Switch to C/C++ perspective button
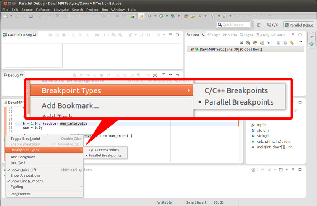The height and width of the screenshot is (206, 317). coord(274,25)
